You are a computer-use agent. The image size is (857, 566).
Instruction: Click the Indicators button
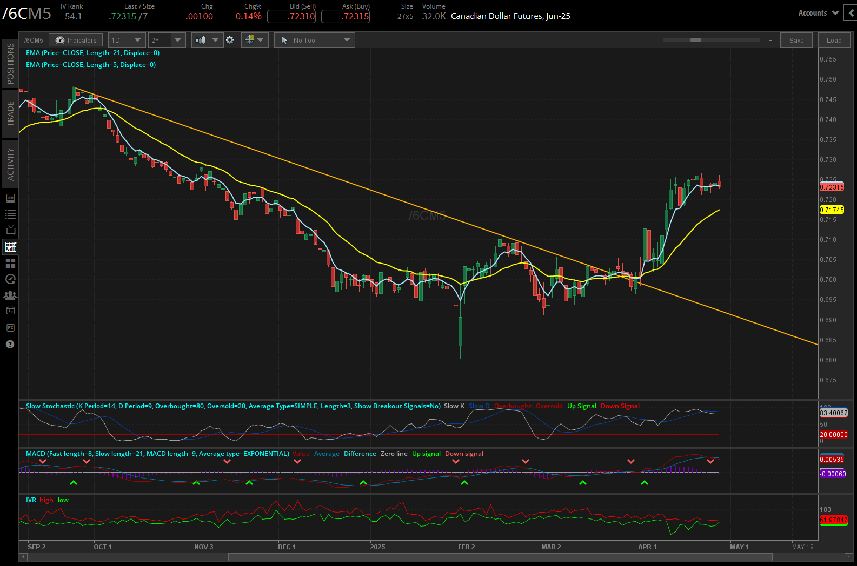pos(76,40)
